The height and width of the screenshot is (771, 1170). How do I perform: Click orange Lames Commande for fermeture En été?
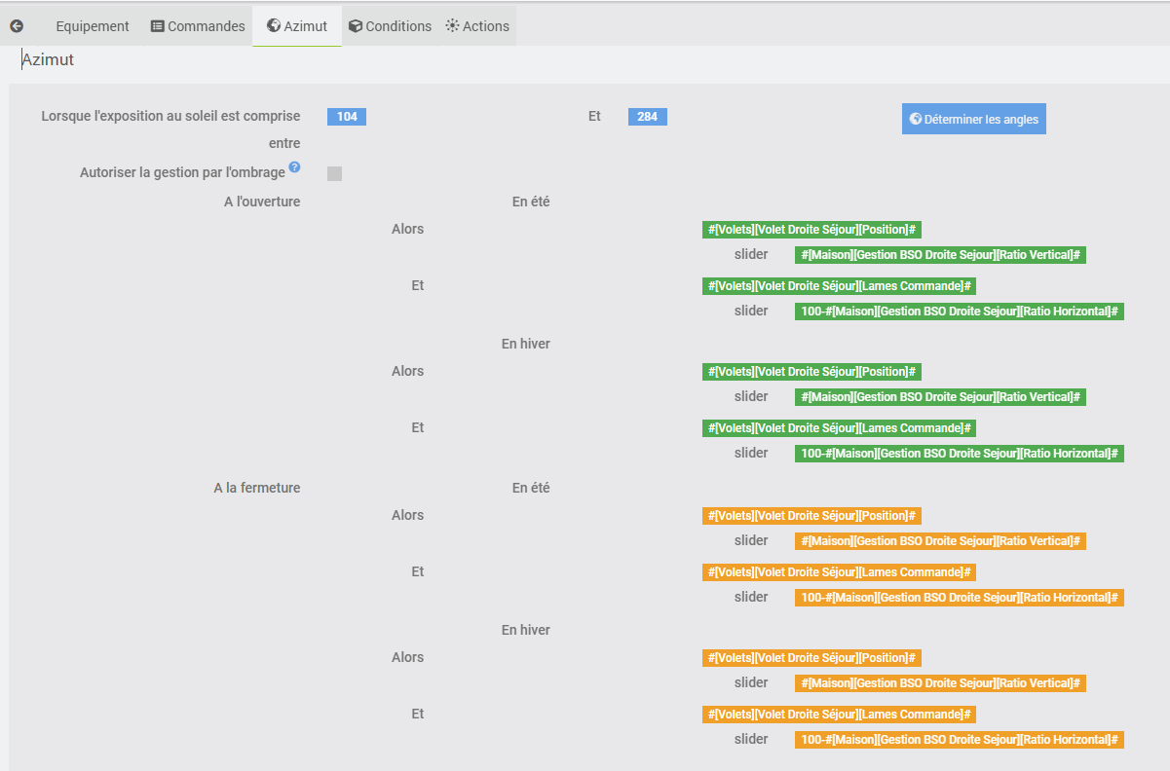click(x=839, y=572)
